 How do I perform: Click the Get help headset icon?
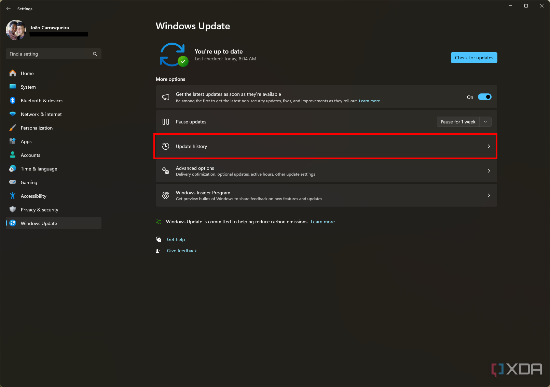(x=159, y=239)
